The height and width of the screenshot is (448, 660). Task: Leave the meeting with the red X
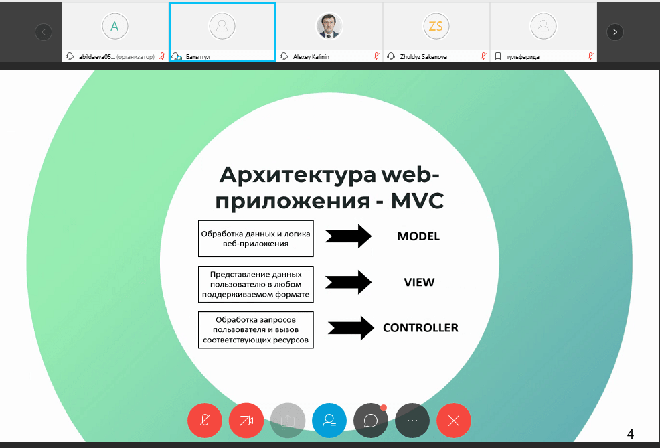[x=454, y=421]
